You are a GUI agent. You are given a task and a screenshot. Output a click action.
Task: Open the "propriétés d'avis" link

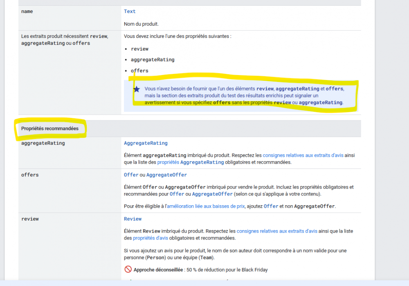(150, 238)
